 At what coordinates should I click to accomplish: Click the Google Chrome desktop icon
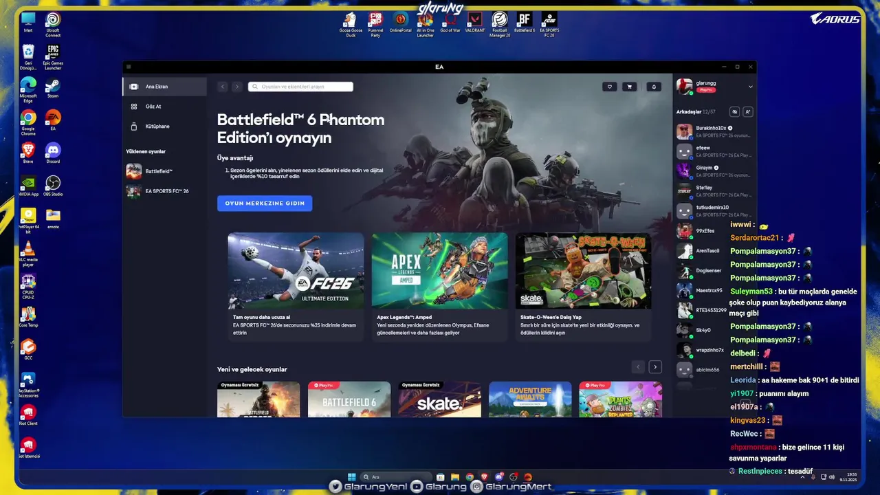click(x=28, y=122)
